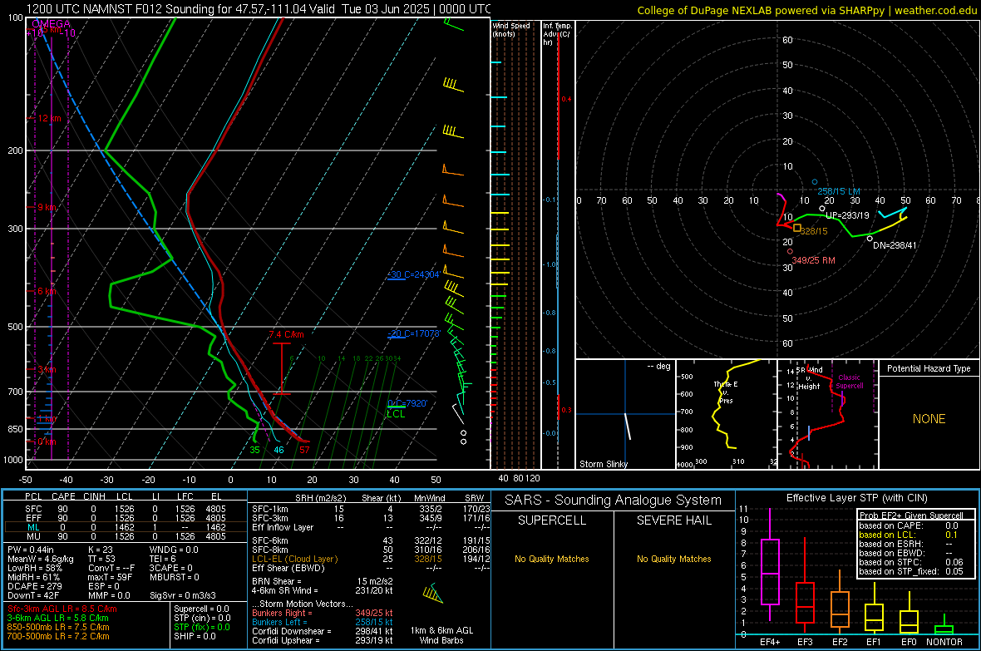This screenshot has height=651, width=981.
Task: Click the Theta-E v. Pres inset label
Action: click(x=725, y=392)
